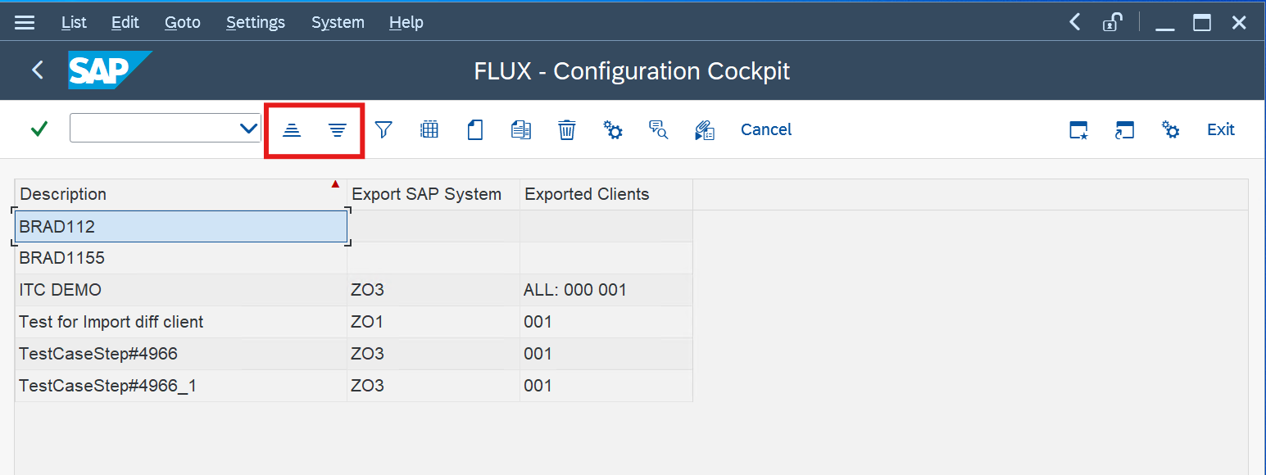Screen dimensions: 1266x475
Task: Open the Goto menu
Action: 182,23
